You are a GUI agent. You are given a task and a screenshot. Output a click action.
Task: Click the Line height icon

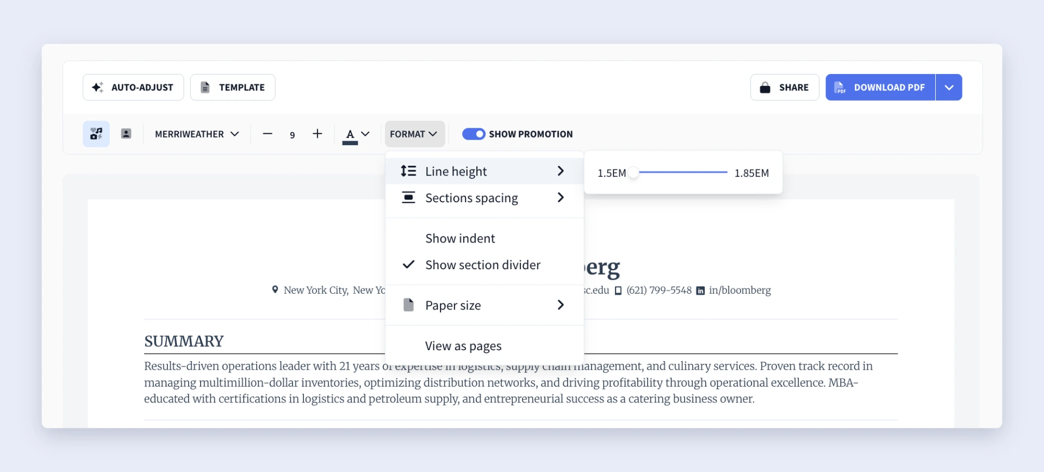(408, 171)
